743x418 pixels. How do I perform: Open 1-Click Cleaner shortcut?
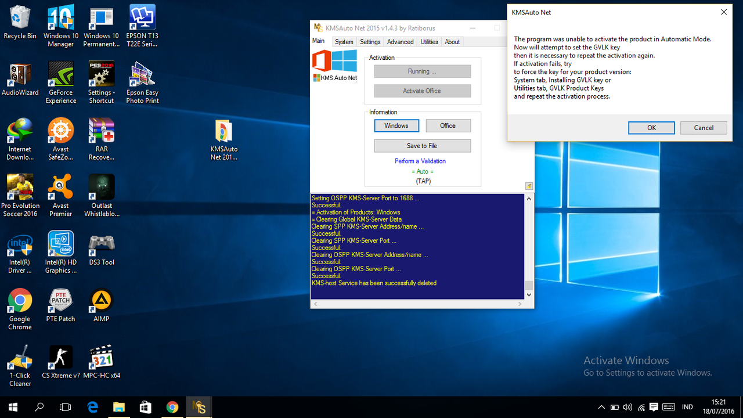[x=20, y=365]
